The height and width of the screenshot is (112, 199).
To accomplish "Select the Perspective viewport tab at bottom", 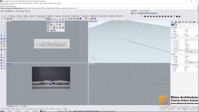I will click(x=10, y=106).
